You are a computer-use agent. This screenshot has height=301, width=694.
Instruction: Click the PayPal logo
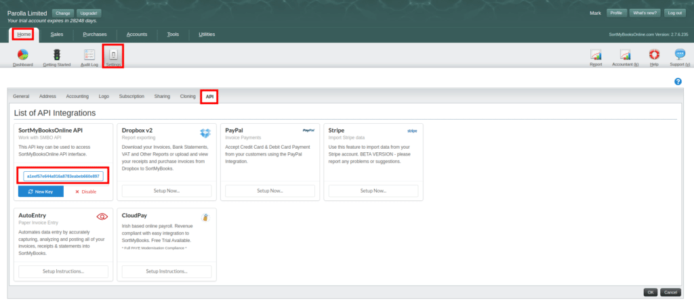(x=308, y=131)
